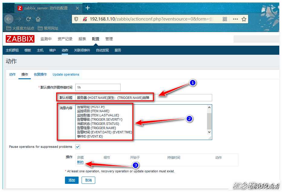Click the message textarea scrollbar thumb
Viewport: 282px width, 192px height.
point(209,121)
